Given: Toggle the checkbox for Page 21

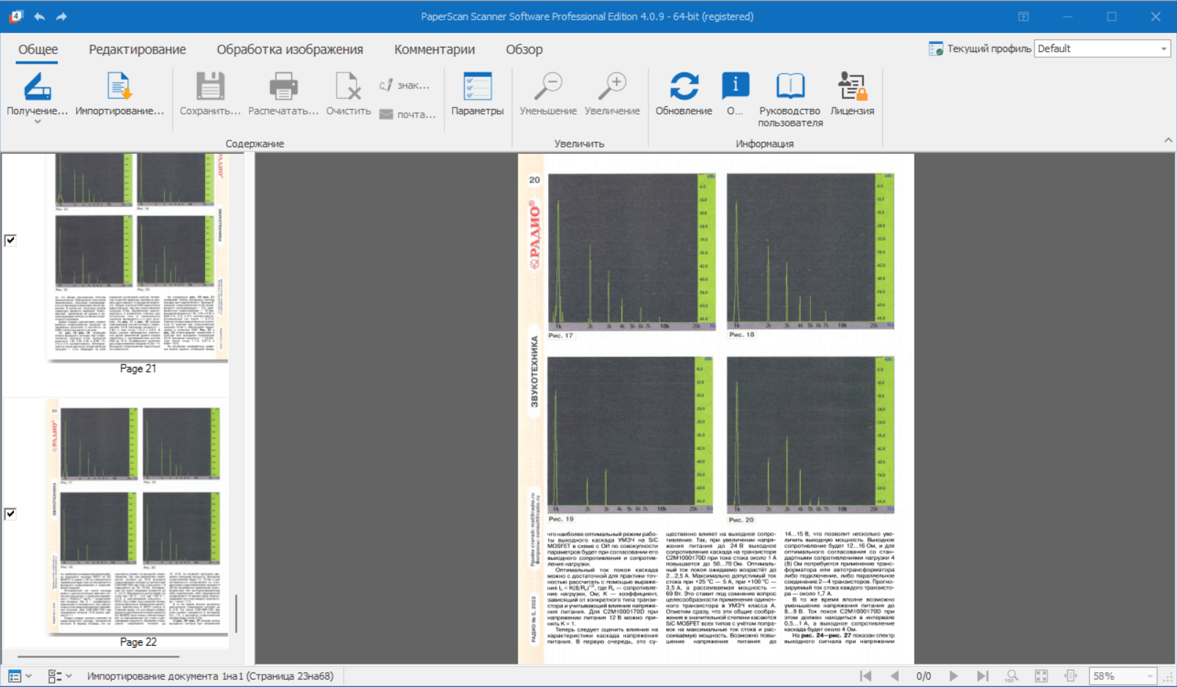Looking at the screenshot, I should (11, 240).
